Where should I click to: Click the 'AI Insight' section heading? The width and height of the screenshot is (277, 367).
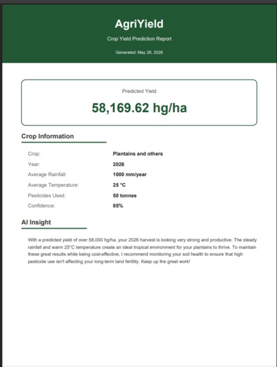tap(36, 222)
